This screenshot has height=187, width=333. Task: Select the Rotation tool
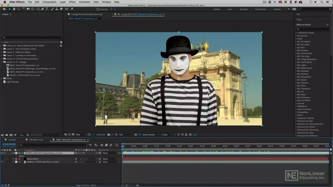[x=24, y=9]
